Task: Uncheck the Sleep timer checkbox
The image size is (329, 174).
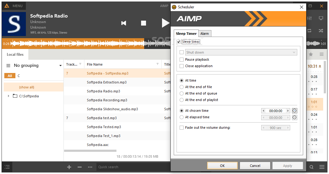Action: point(179,42)
